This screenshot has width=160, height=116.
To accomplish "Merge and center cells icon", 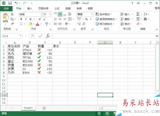I will (x=70, y=19).
